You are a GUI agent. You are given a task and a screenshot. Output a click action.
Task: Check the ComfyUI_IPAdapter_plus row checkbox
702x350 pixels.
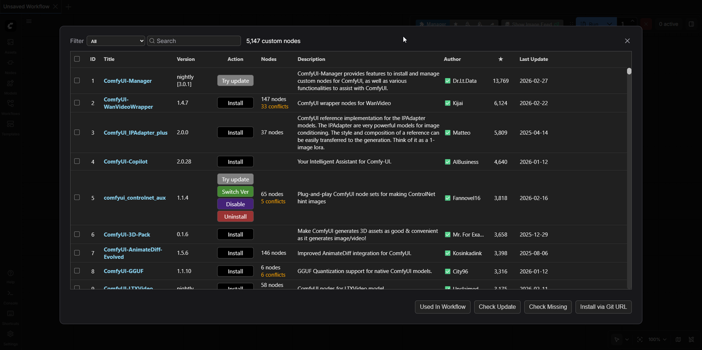tap(77, 132)
